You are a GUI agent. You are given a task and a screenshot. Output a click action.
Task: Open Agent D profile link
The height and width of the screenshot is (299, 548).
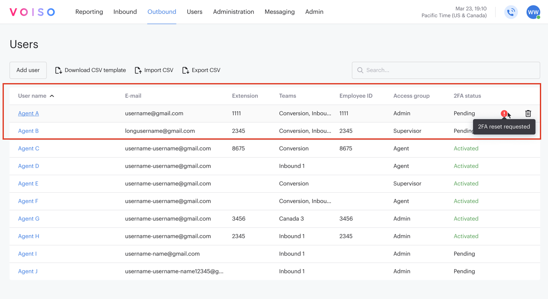pyautogui.click(x=29, y=166)
